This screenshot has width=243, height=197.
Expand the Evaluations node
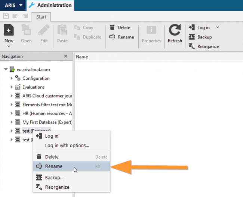12,87
